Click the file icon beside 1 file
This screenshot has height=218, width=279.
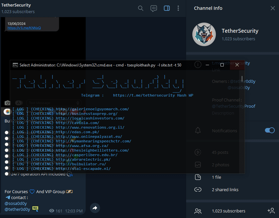tap(198, 177)
